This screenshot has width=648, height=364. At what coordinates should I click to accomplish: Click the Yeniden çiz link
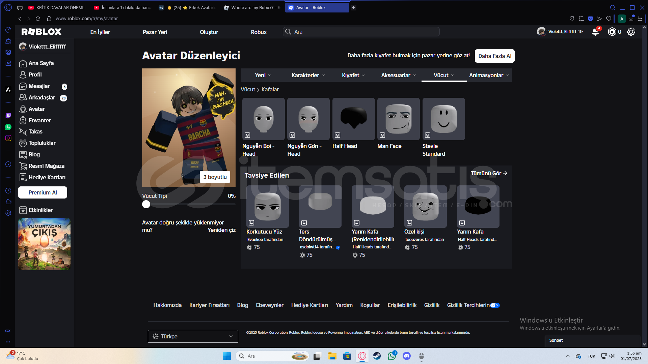pos(221,230)
